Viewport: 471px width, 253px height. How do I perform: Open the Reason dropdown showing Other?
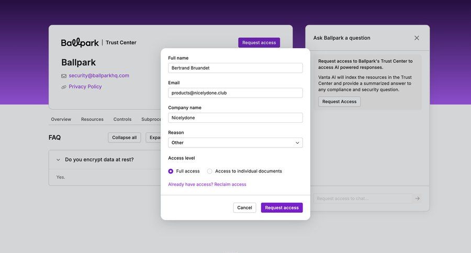[235, 143]
